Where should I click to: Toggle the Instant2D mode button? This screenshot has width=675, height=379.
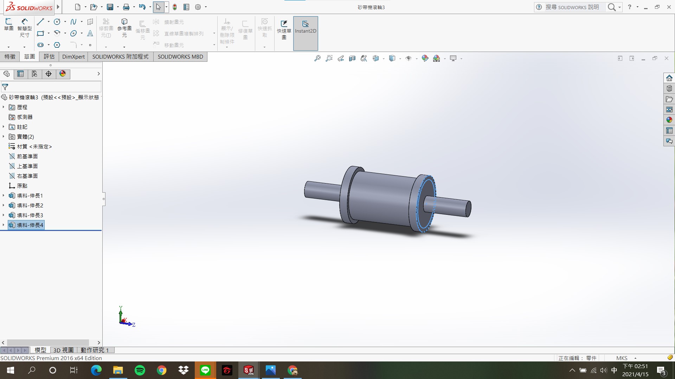tap(306, 33)
